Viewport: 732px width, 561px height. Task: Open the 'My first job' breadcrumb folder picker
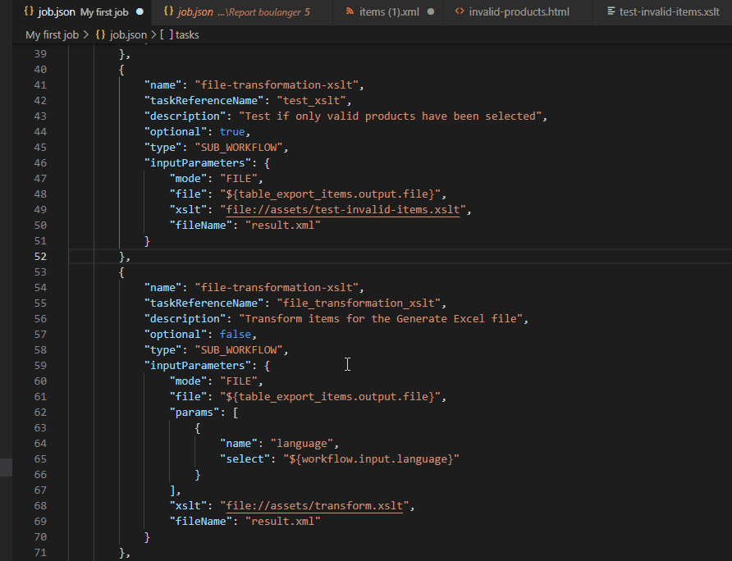pos(51,35)
